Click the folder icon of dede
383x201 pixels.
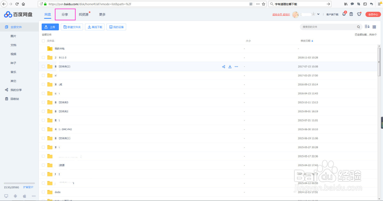click(x=50, y=192)
